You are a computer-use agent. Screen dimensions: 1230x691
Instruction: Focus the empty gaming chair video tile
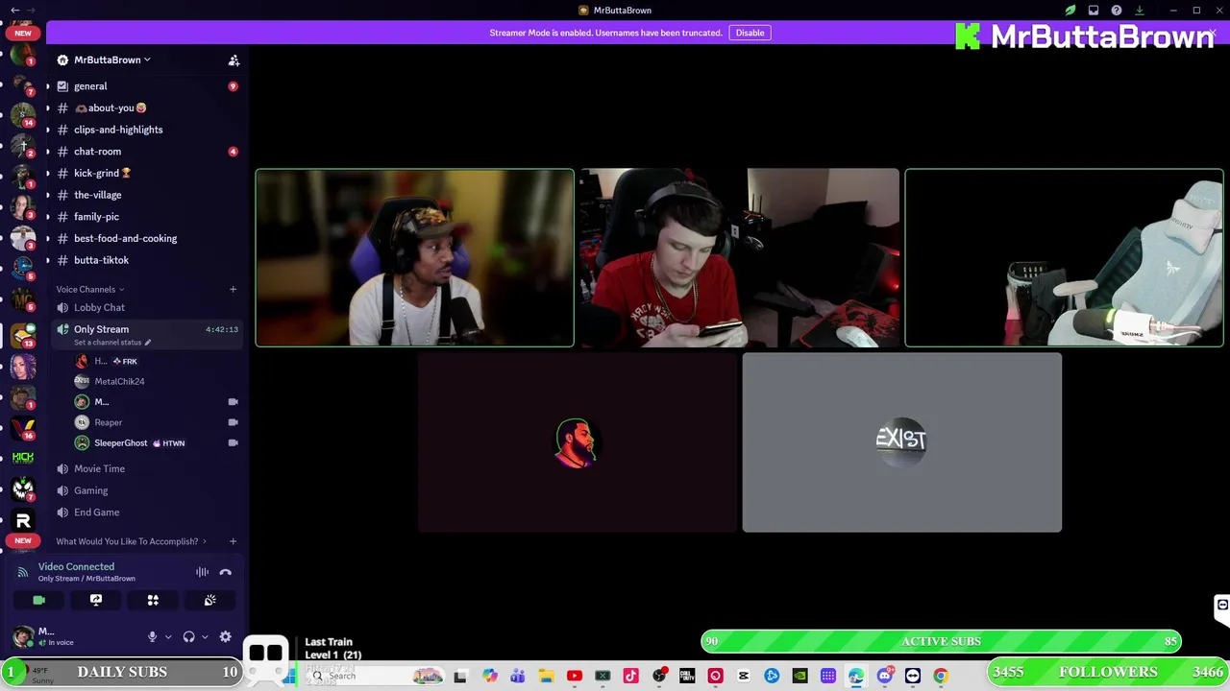click(1064, 257)
